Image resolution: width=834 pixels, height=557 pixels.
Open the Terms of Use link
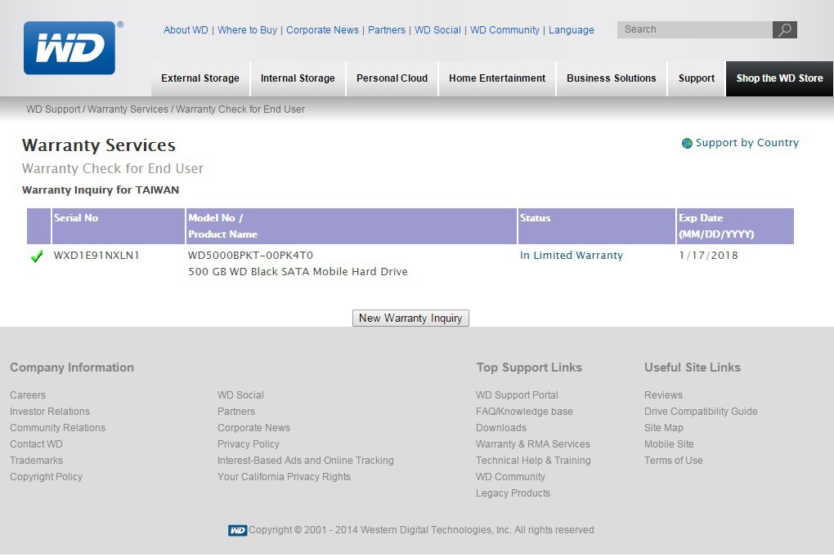tap(674, 461)
